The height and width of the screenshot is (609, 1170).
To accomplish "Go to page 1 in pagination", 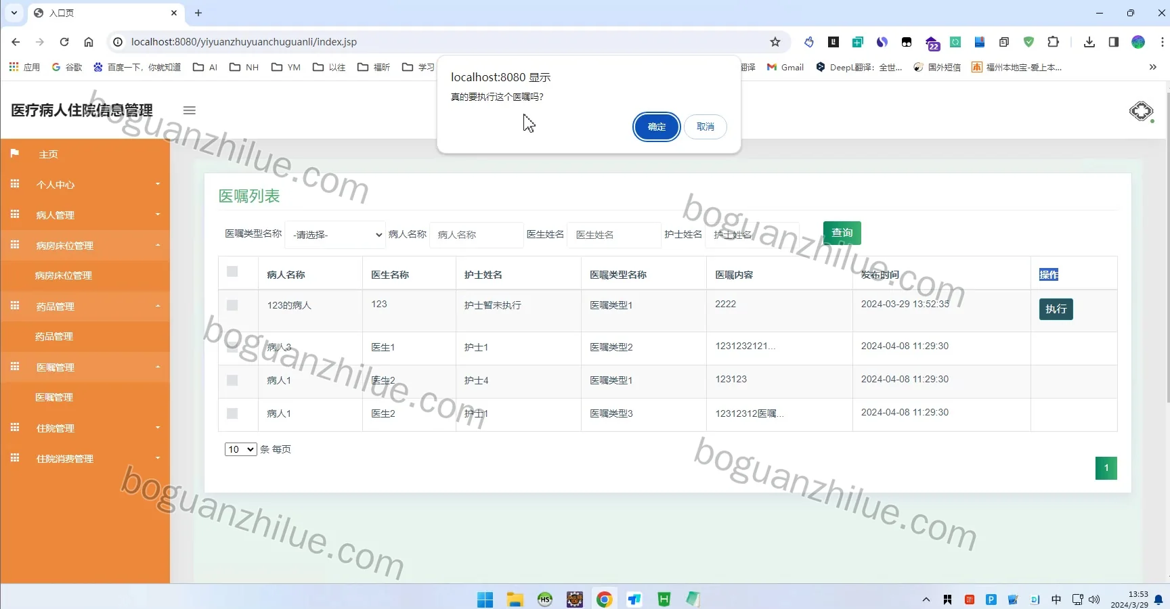I will (x=1106, y=468).
